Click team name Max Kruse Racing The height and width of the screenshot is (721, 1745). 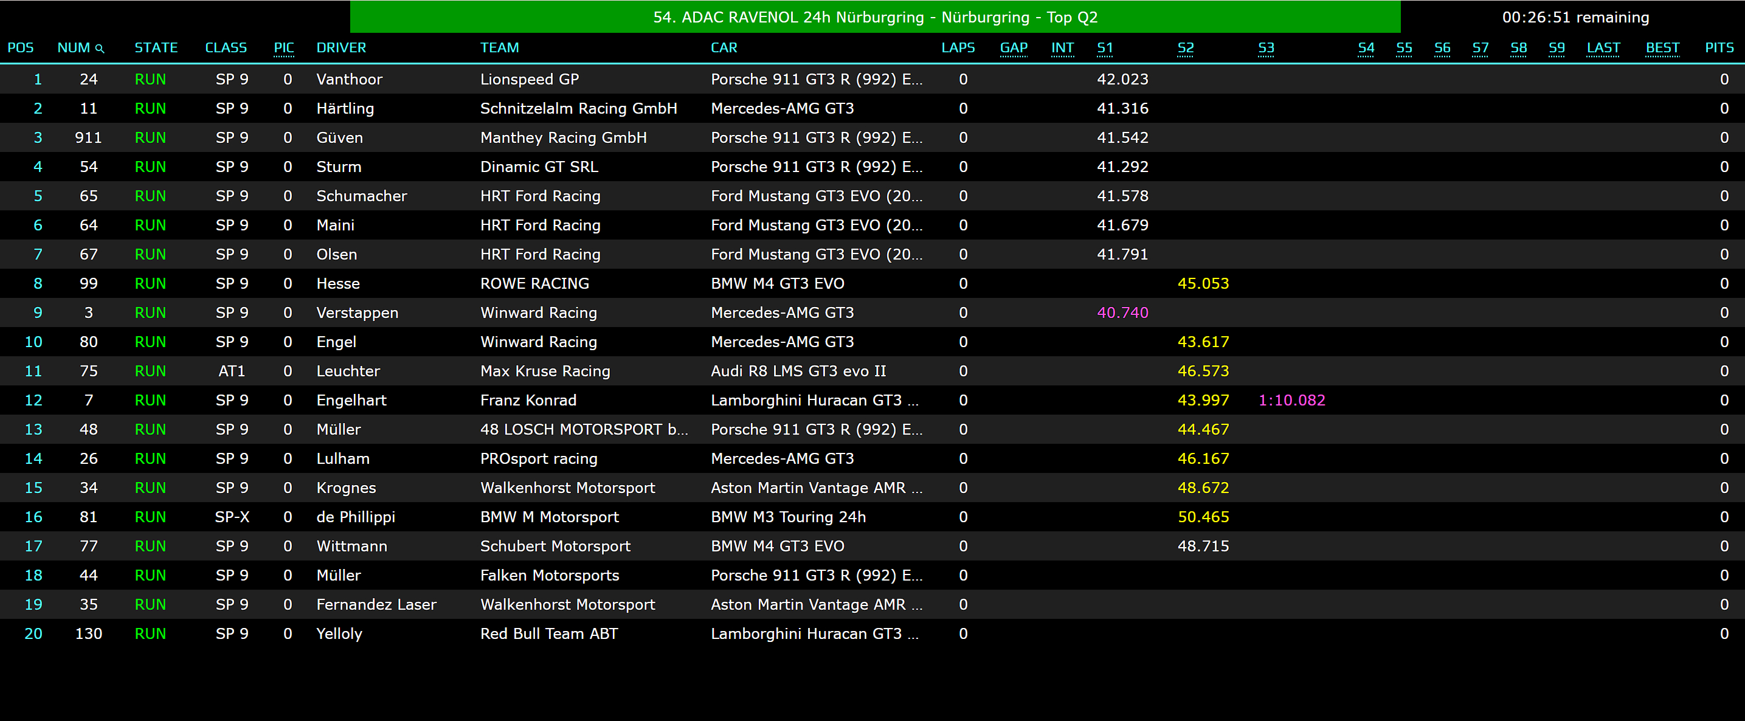pyautogui.click(x=545, y=371)
